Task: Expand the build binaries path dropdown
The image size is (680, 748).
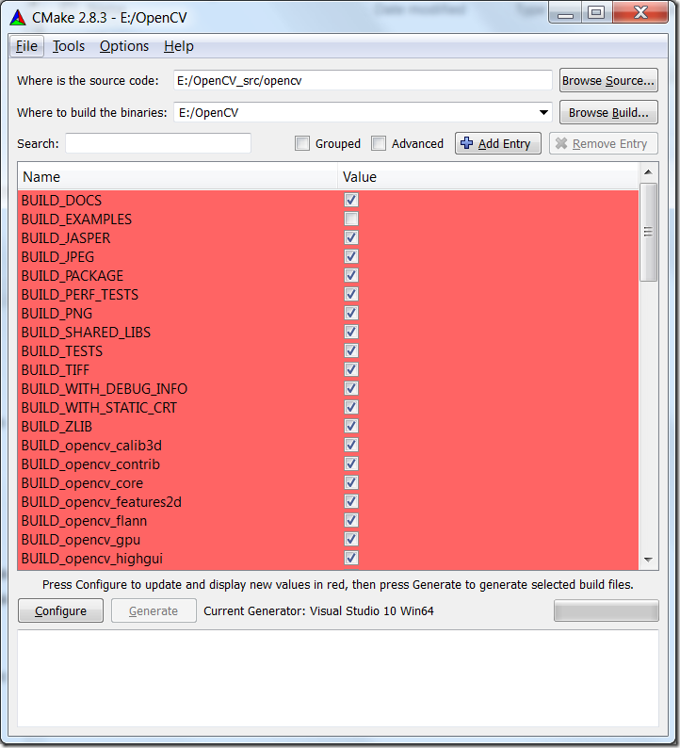Action: tap(543, 113)
